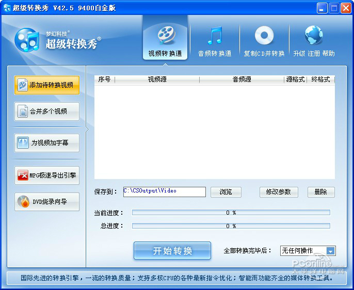
Task: Click the 音频源 column header
Action: (242, 79)
